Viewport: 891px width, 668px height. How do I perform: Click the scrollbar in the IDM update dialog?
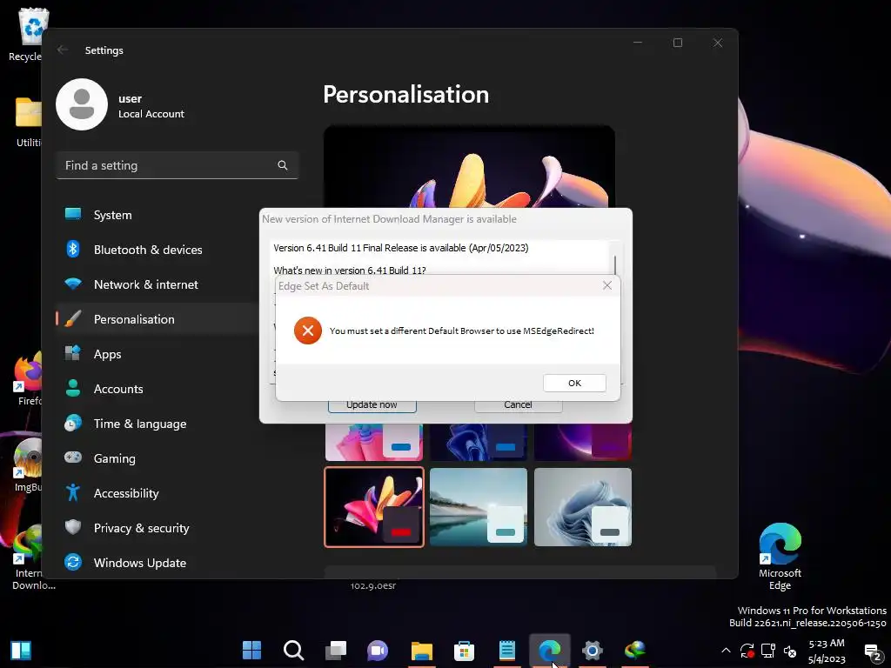point(615,264)
